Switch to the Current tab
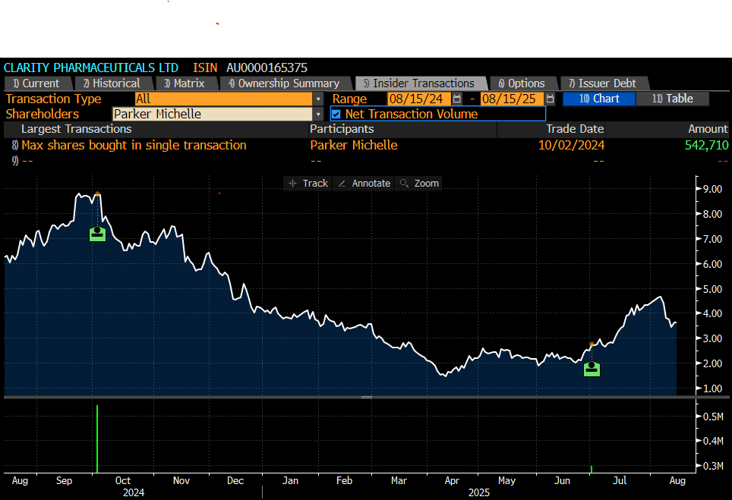 (36, 83)
